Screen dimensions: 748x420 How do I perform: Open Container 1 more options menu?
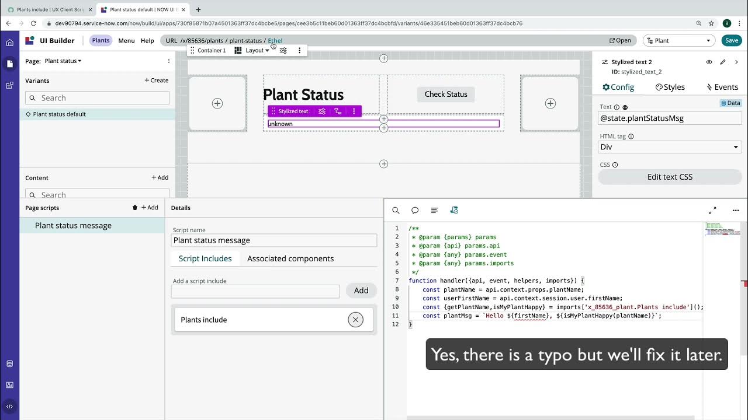point(300,50)
